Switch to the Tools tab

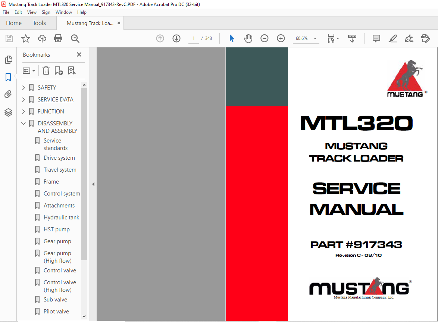tap(39, 23)
